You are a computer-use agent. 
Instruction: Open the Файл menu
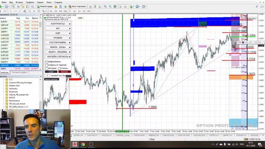pyautogui.click(x=4, y=2)
